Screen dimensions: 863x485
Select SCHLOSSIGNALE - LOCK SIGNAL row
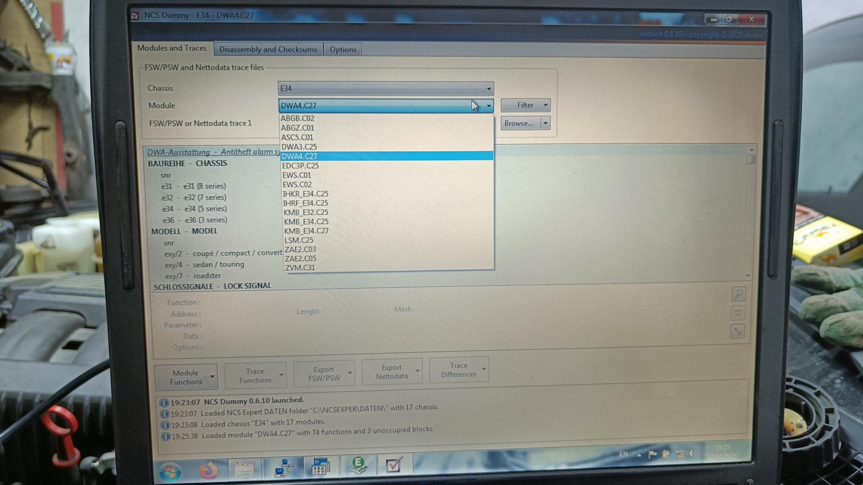(213, 287)
